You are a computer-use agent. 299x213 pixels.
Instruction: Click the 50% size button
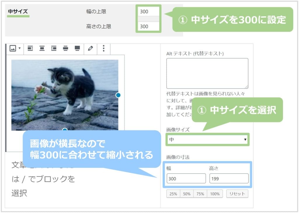tap(187, 194)
